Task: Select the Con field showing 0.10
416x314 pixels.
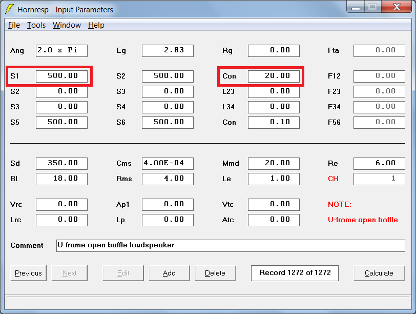Action: [x=274, y=123]
